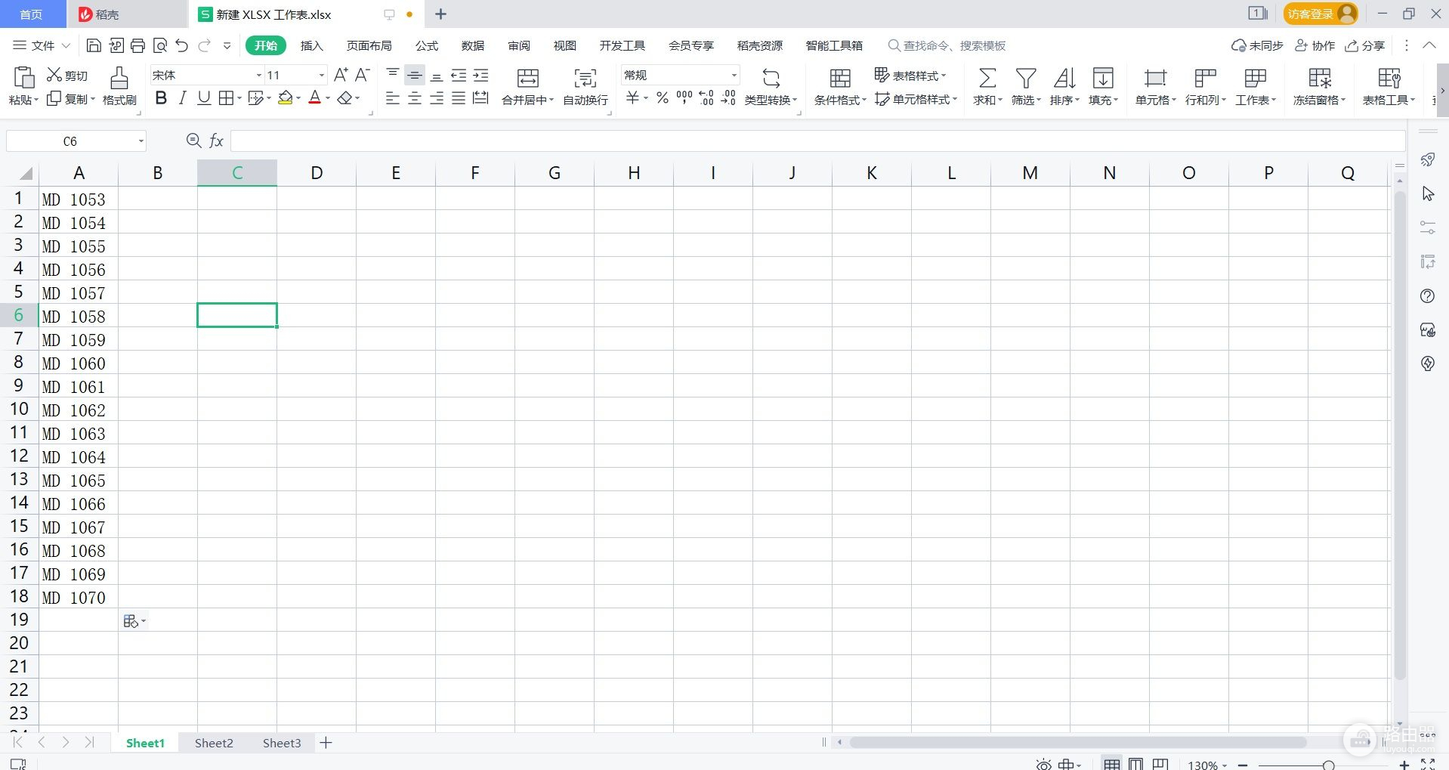Click the Redo arrow icon
Viewport: 1449px width, 770px height.
point(204,45)
